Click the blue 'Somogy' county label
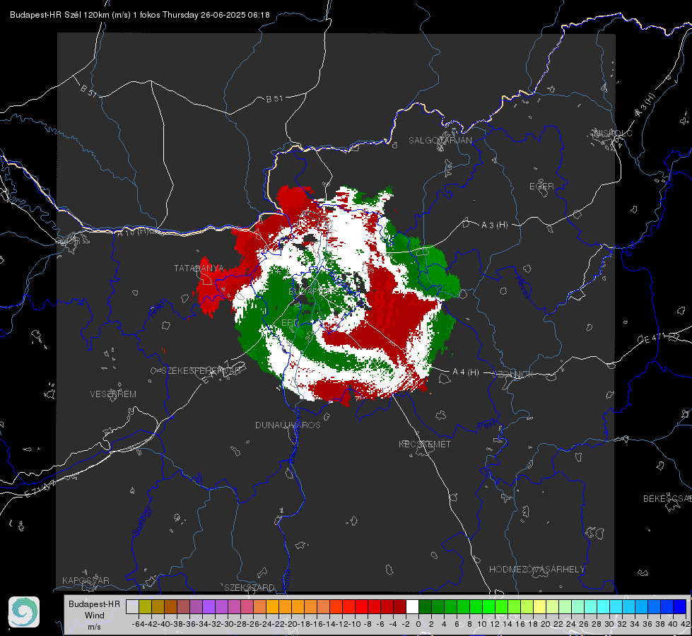 (141, 522)
